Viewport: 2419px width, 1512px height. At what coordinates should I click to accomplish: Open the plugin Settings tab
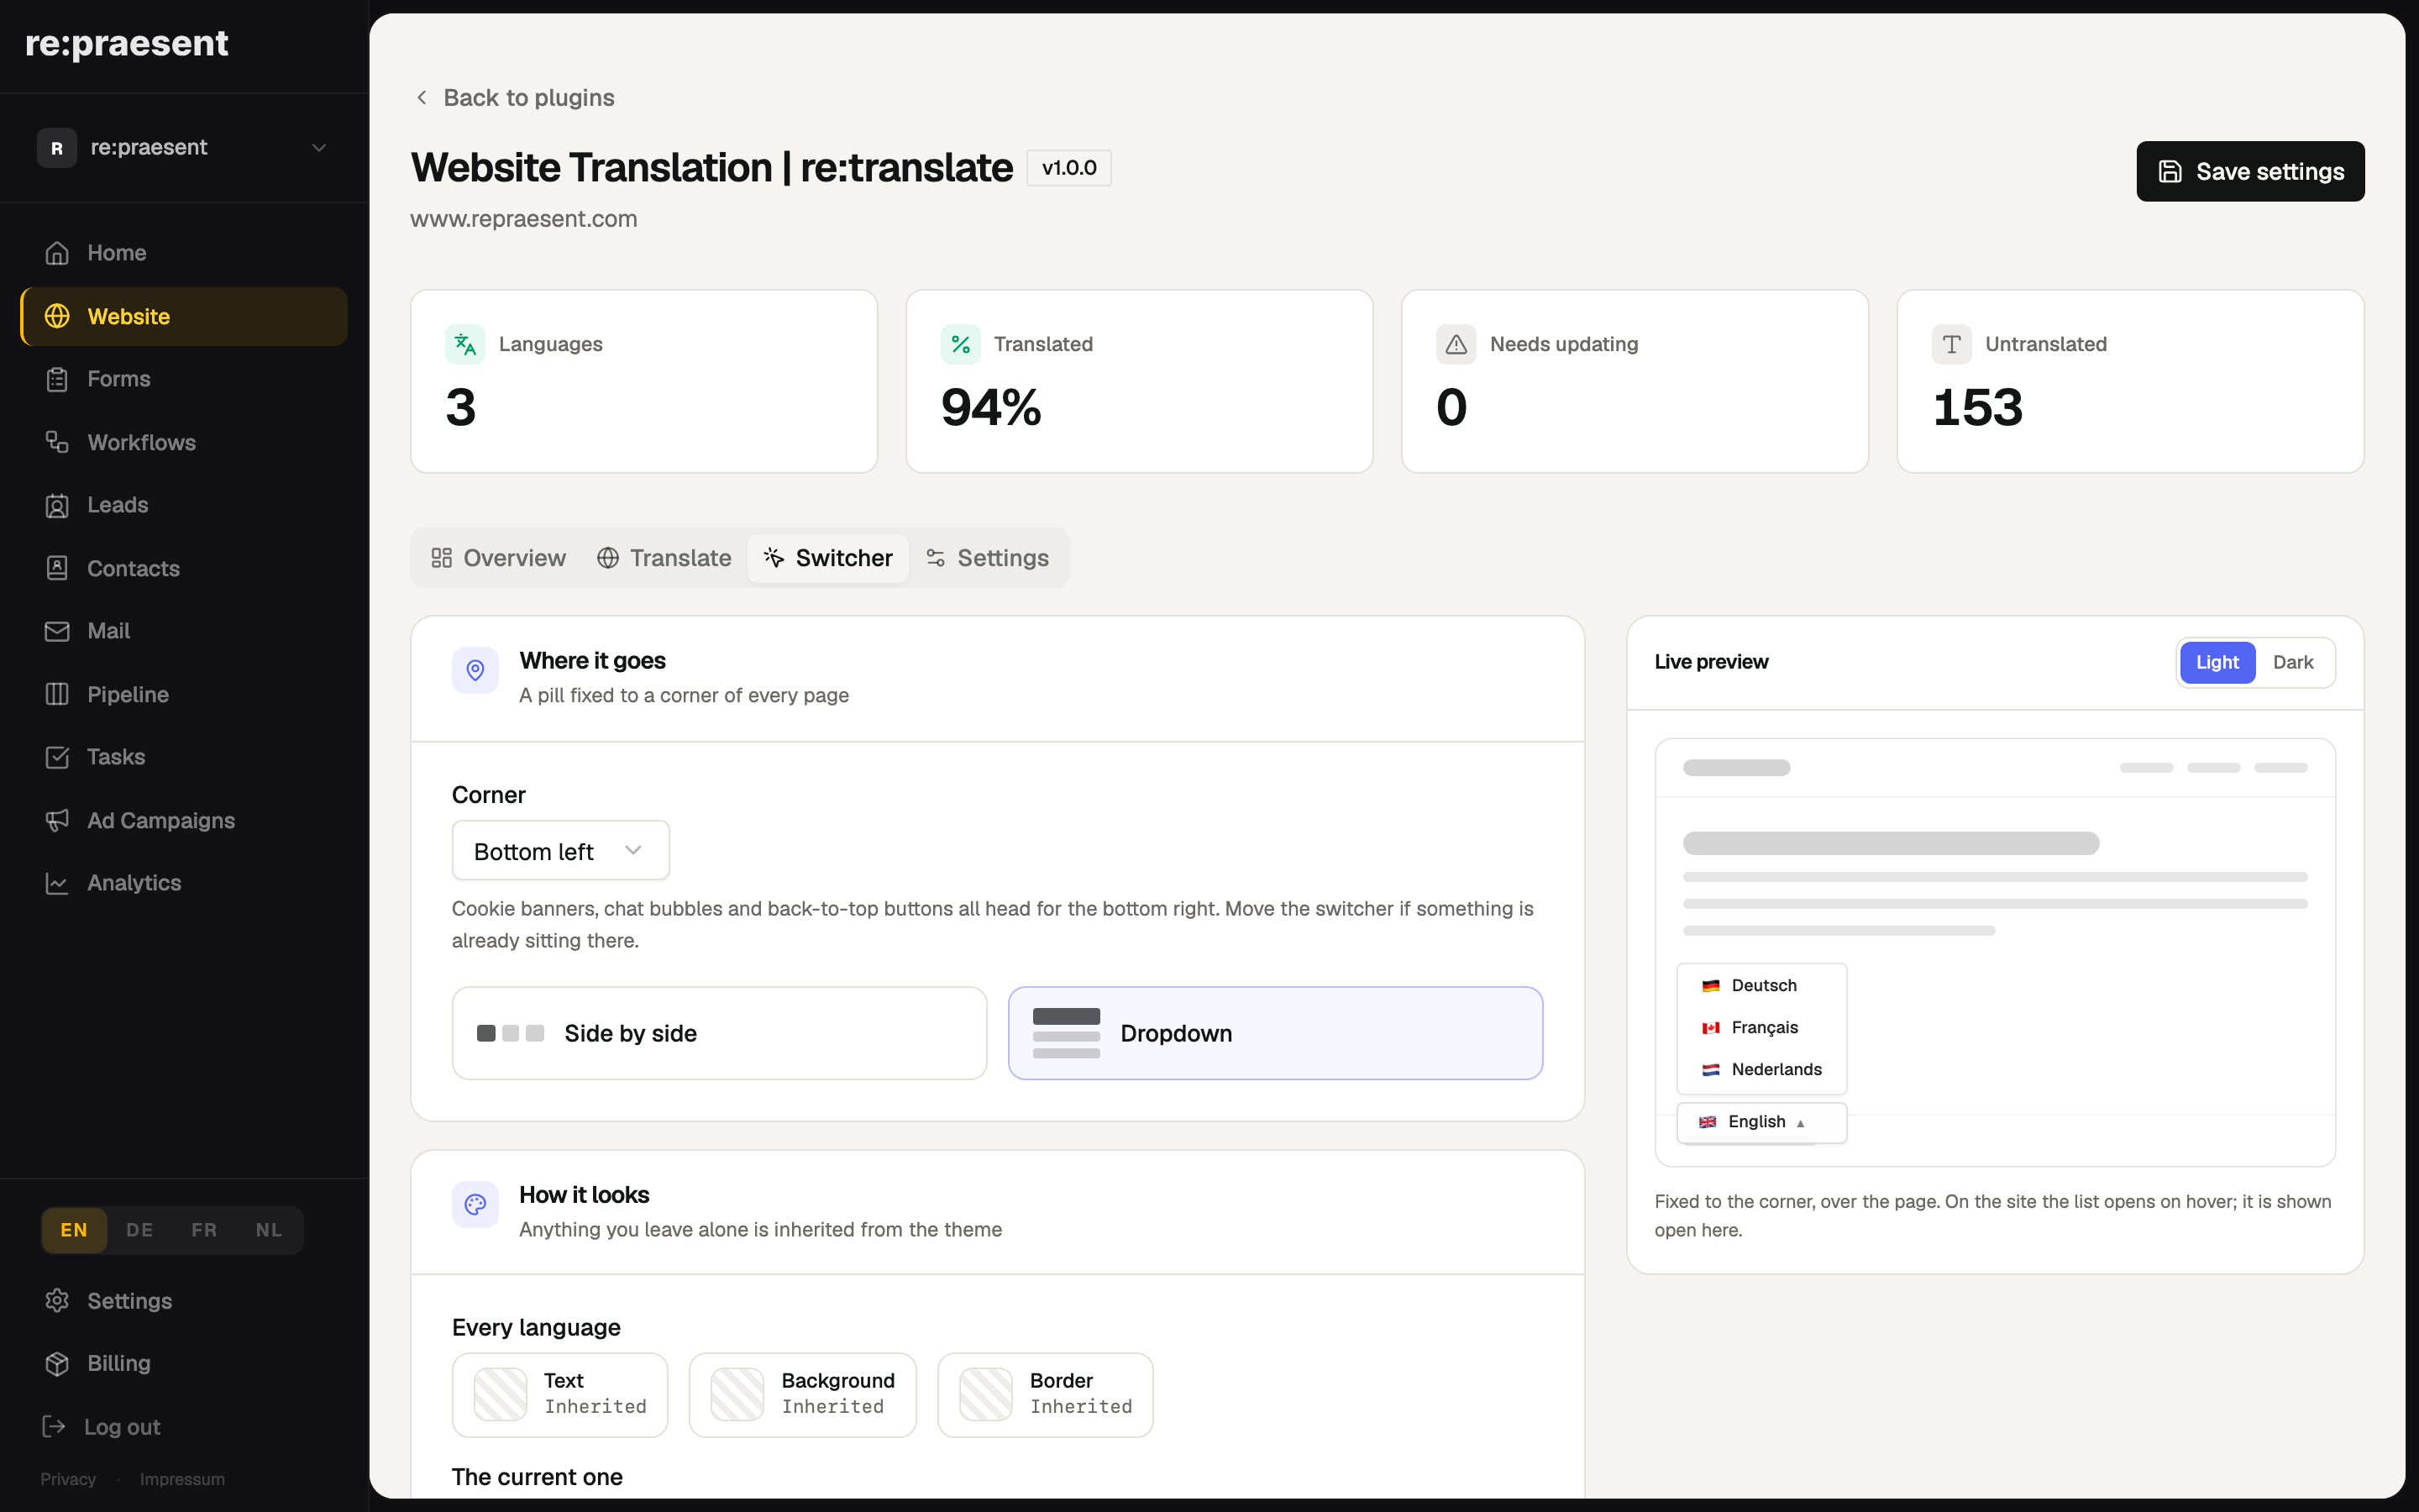(x=988, y=558)
